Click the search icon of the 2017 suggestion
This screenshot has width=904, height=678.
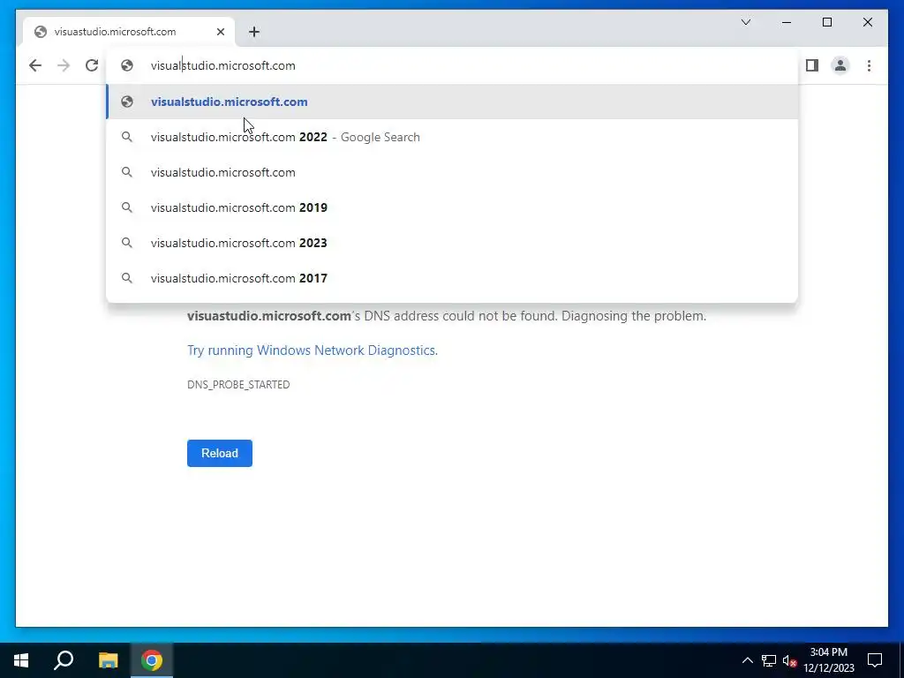(127, 278)
